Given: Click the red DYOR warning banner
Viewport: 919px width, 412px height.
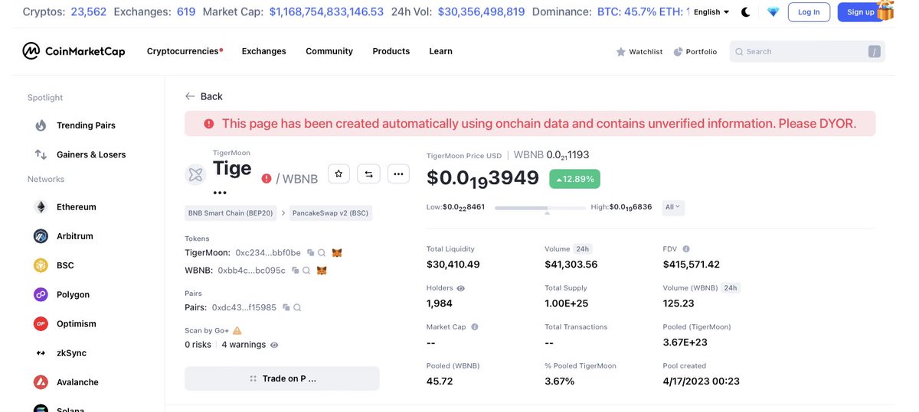Looking at the screenshot, I should 530,124.
